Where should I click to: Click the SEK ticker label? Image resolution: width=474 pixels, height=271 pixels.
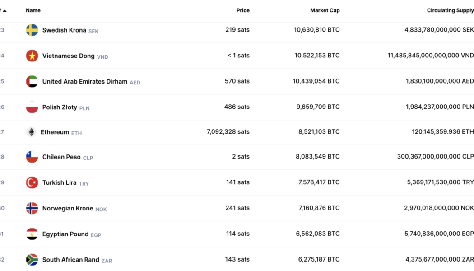(x=93, y=31)
